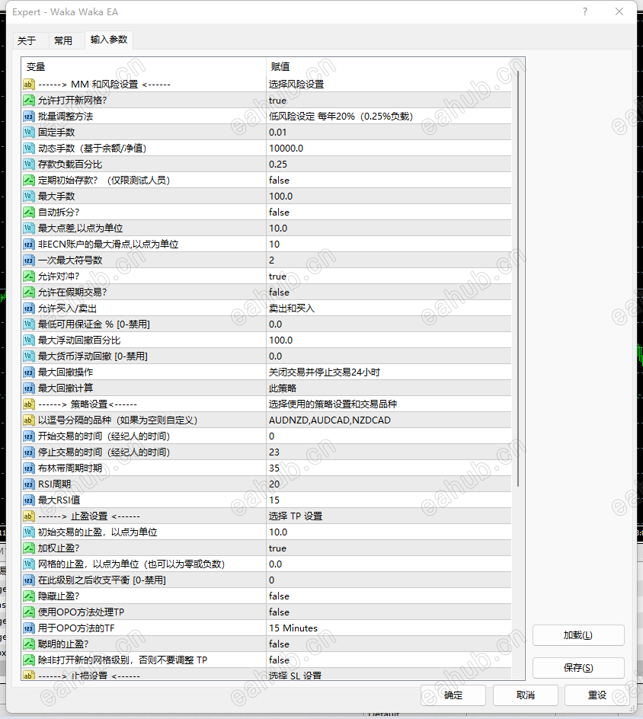Toggle the false value of 允许在假期交易?

point(389,292)
